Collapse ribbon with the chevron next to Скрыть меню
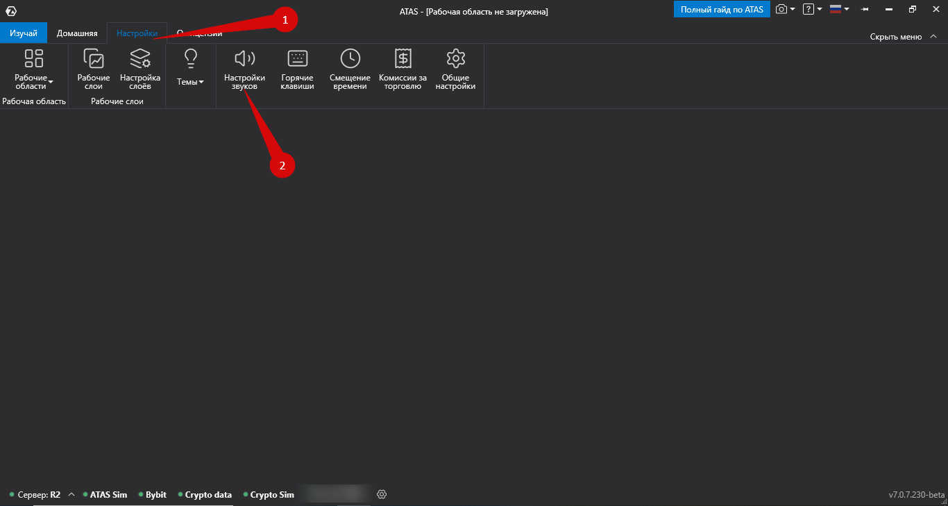The width and height of the screenshot is (948, 506). click(933, 37)
